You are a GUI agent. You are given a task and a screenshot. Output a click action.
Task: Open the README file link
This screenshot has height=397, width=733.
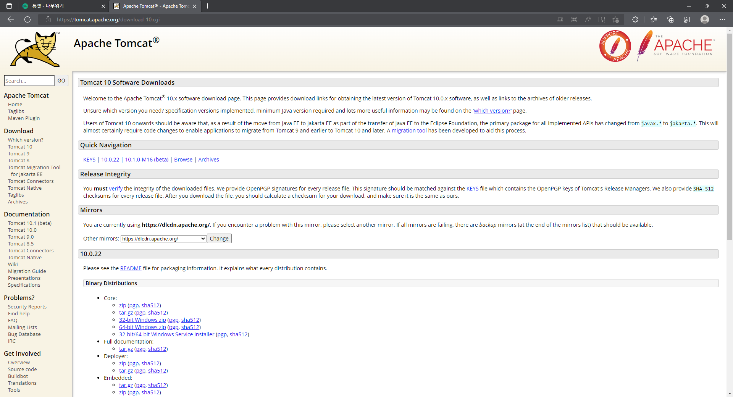pos(131,268)
